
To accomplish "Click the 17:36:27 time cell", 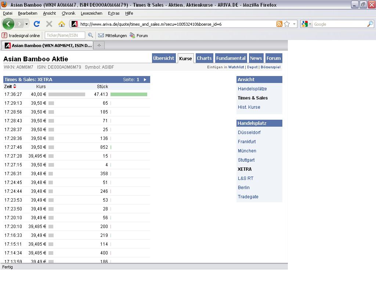I will point(13,94).
